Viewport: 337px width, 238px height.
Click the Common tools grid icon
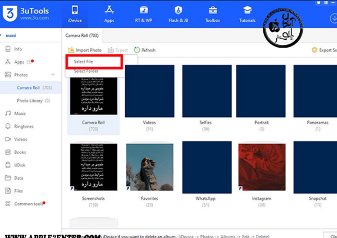coord(8,203)
